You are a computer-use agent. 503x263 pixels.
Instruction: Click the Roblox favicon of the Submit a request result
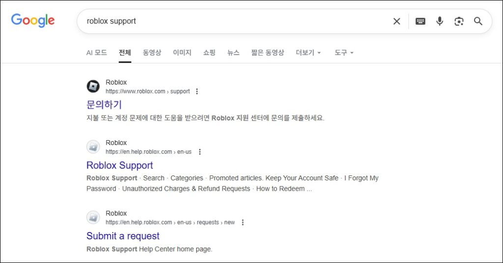pyautogui.click(x=93, y=217)
